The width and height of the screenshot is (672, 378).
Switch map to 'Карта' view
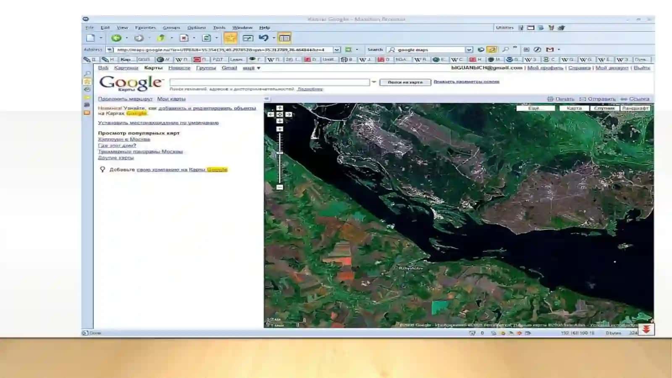pos(574,108)
